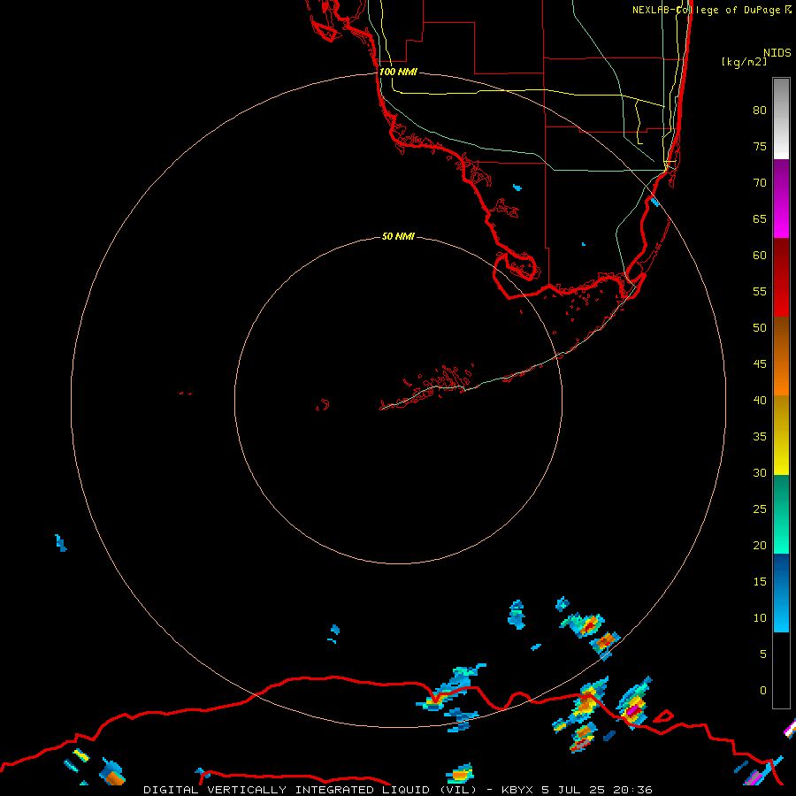Image resolution: width=796 pixels, height=796 pixels.
Task: Click the orange-brown segment of the color bar
Action: pos(781,356)
